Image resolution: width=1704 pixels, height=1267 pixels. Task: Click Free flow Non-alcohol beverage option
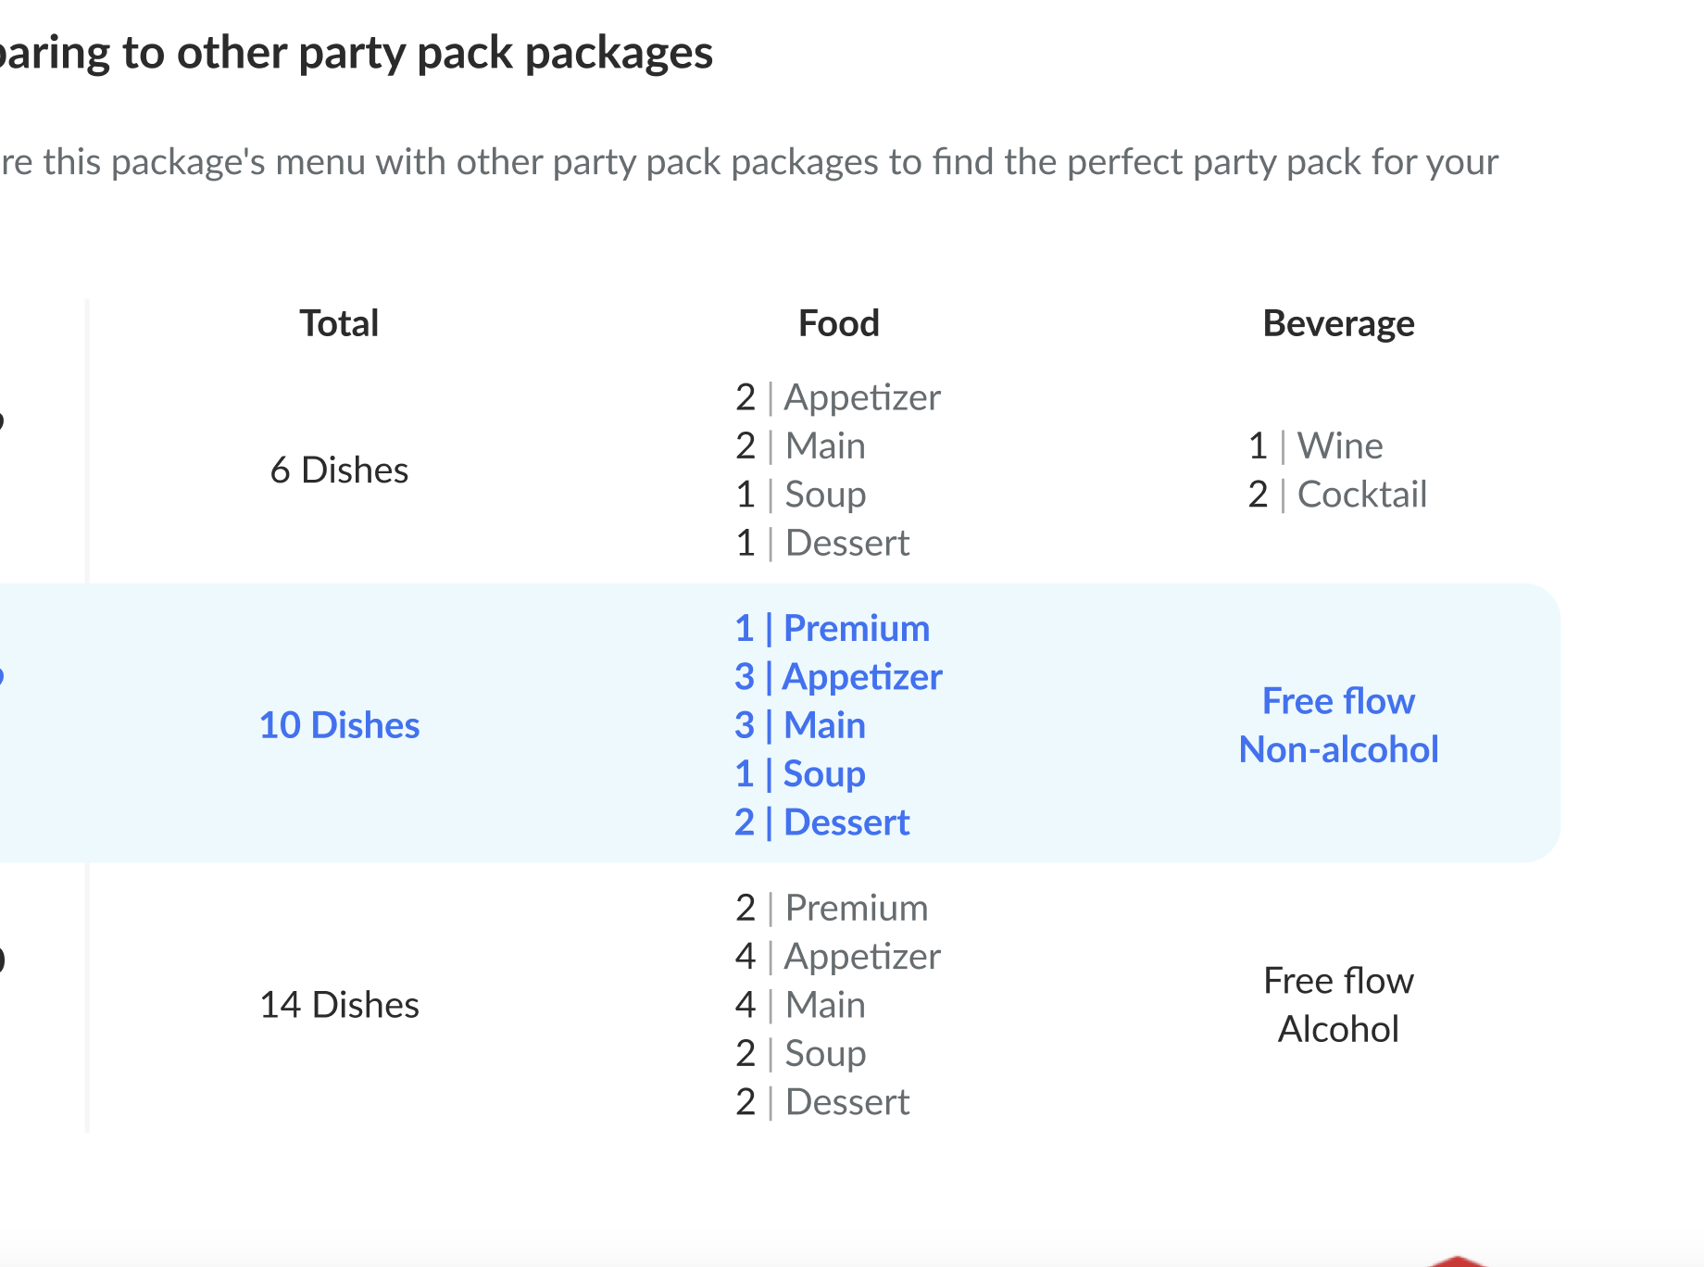click(1338, 724)
